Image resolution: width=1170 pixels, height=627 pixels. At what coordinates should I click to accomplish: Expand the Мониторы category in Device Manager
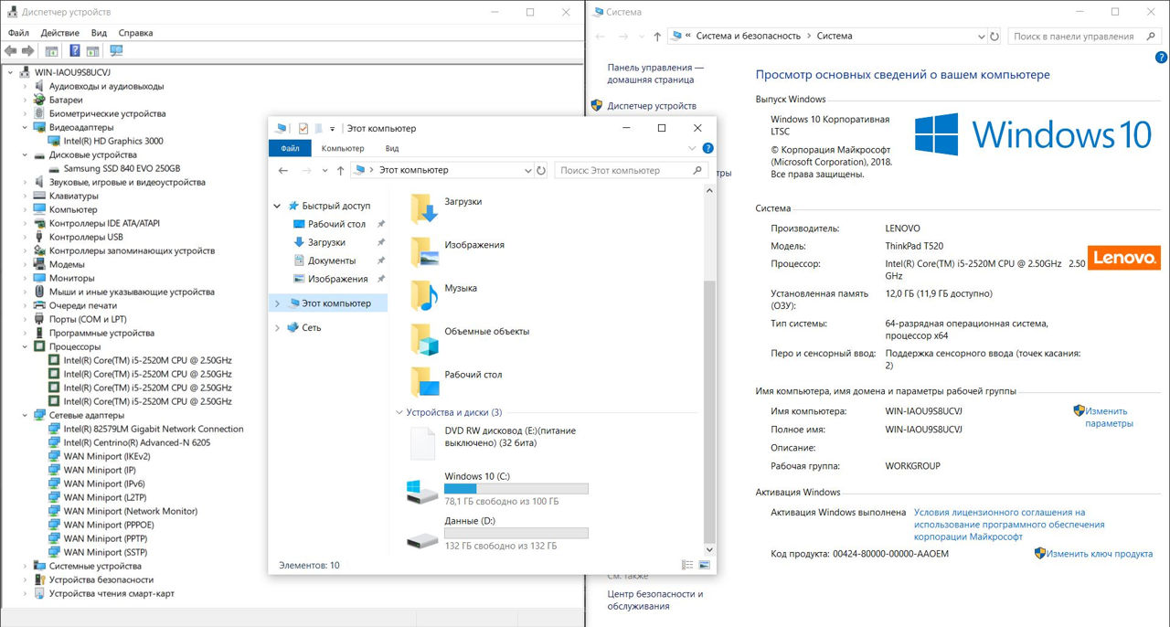click(26, 278)
